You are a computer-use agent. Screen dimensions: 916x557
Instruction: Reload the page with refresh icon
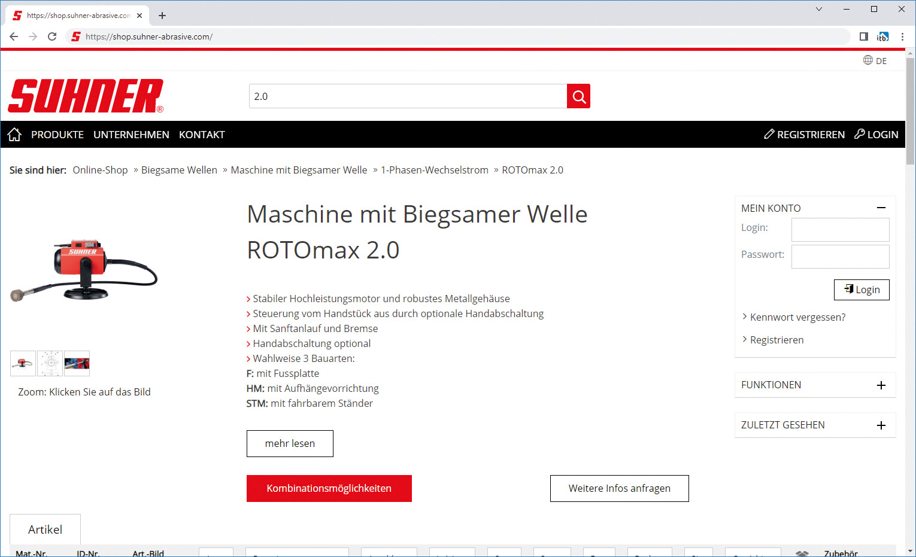(52, 36)
